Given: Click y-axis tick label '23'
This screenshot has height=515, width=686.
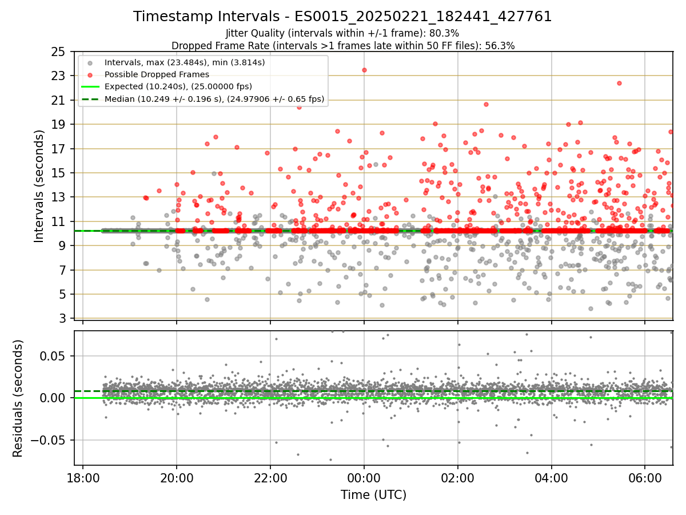Looking at the screenshot, I should pyautogui.click(x=58, y=76).
